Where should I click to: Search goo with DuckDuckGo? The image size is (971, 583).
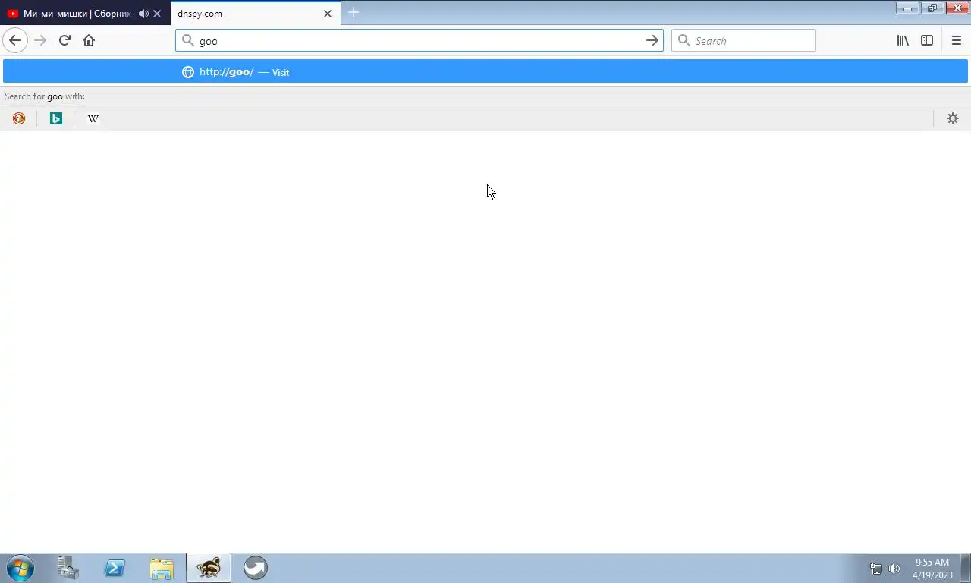19,118
